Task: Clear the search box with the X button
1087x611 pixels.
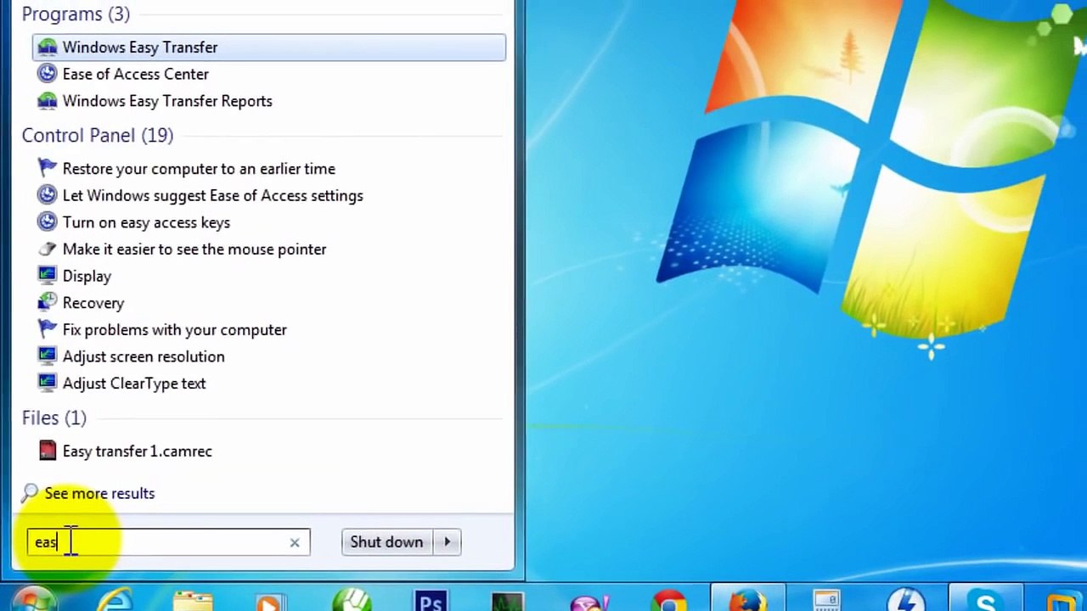Action: pyautogui.click(x=295, y=542)
